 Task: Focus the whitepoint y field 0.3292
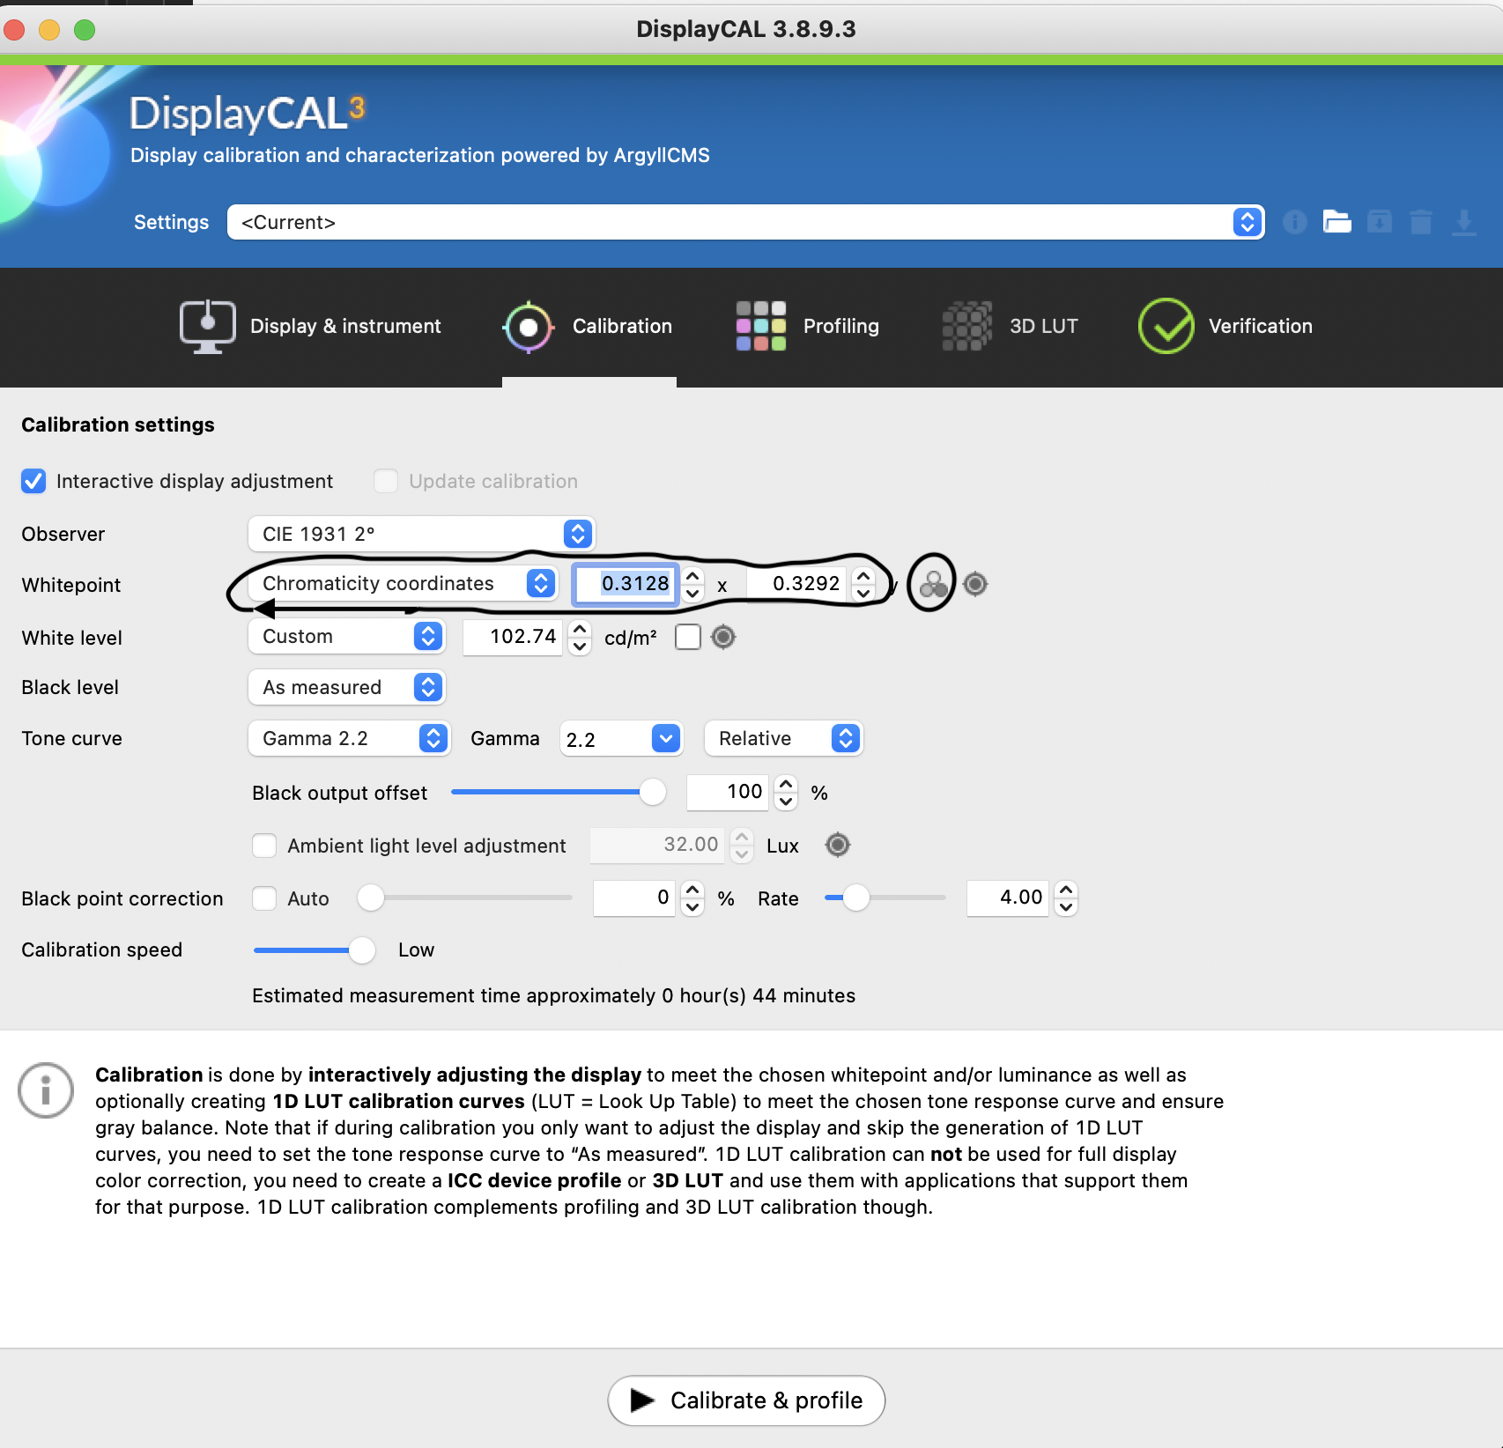tap(797, 583)
